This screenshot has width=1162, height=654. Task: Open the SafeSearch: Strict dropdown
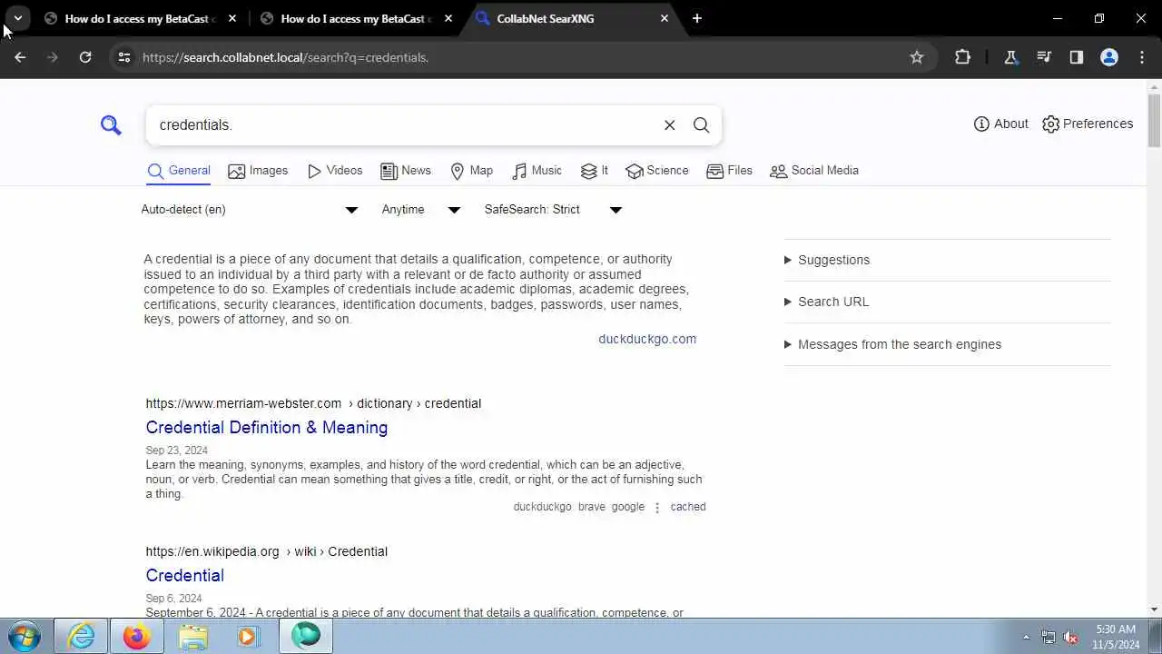pyautogui.click(x=553, y=210)
